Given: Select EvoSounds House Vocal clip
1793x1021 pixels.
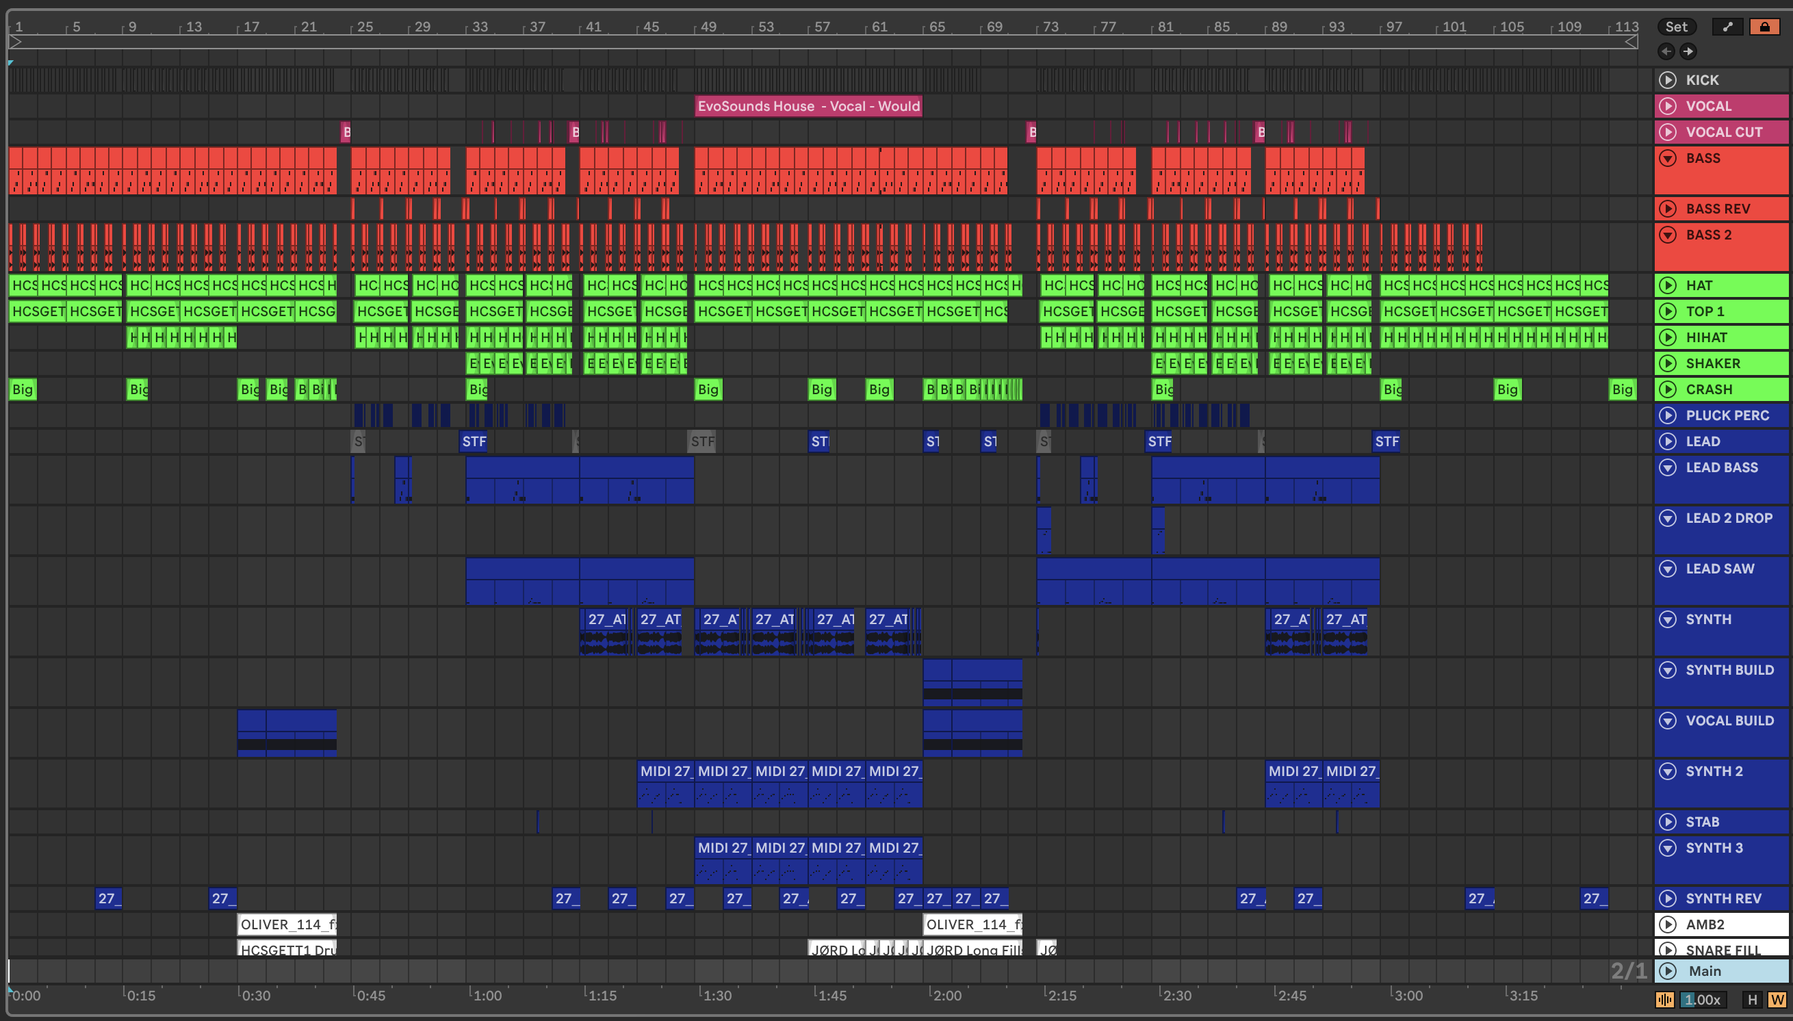Looking at the screenshot, I should [x=808, y=107].
